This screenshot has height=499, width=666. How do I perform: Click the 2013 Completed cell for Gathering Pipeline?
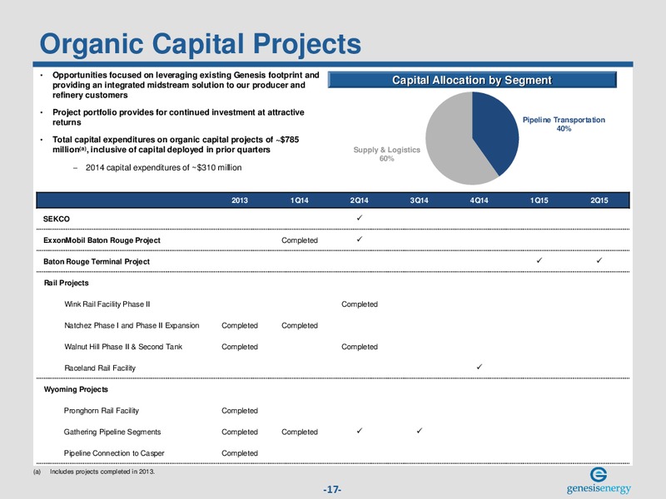pyautogui.click(x=240, y=432)
